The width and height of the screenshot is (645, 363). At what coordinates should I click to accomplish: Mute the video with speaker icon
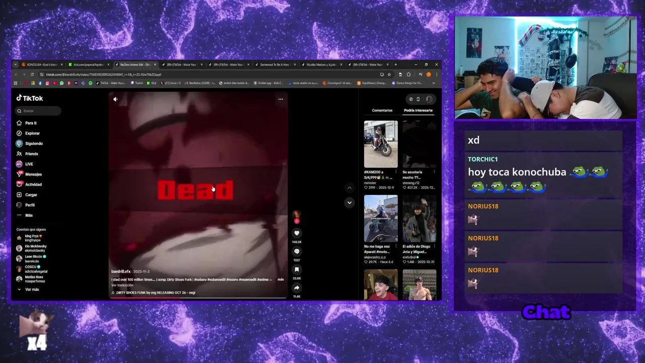point(115,99)
